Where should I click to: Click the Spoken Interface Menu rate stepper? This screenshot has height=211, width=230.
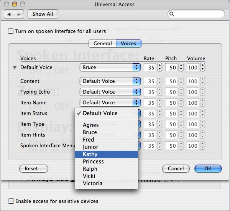[159, 145]
